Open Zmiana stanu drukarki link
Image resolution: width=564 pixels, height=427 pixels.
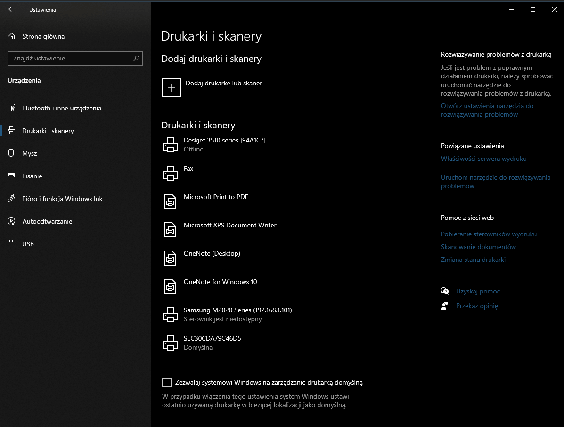tap(474, 260)
